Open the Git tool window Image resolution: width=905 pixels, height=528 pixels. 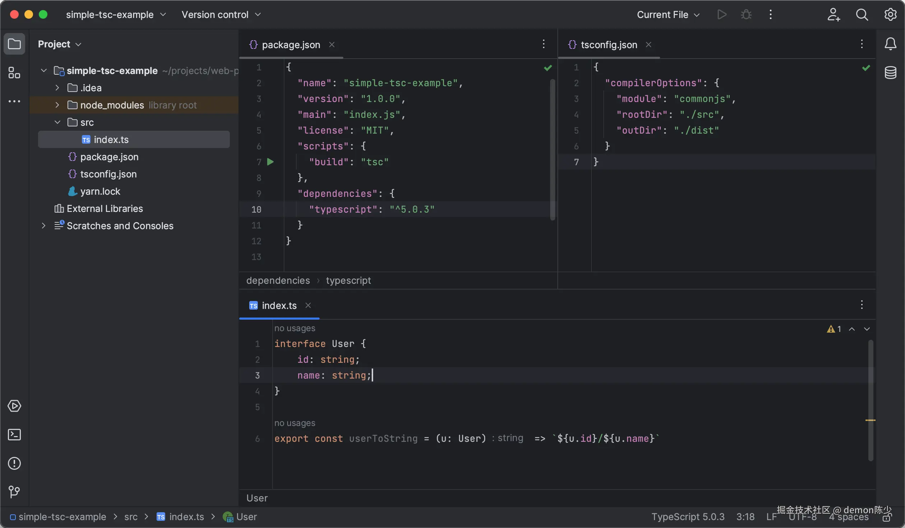click(15, 492)
